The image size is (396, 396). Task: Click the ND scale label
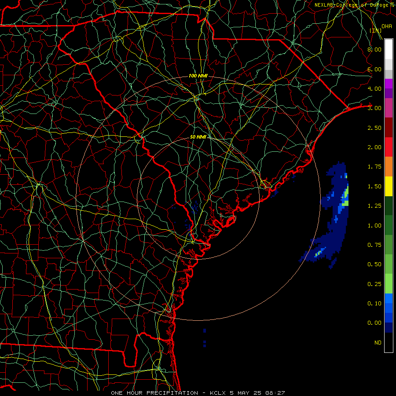[378, 342]
